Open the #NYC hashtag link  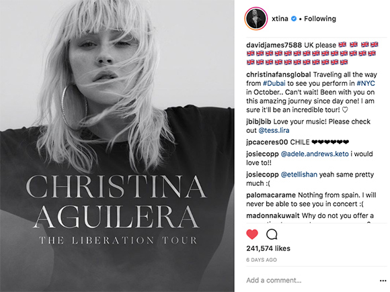pyautogui.click(x=366, y=83)
